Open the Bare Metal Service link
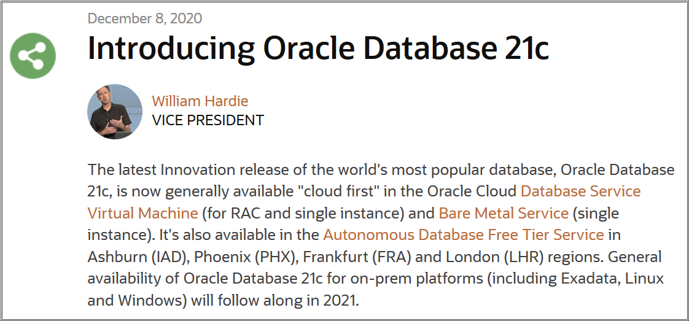 504,213
